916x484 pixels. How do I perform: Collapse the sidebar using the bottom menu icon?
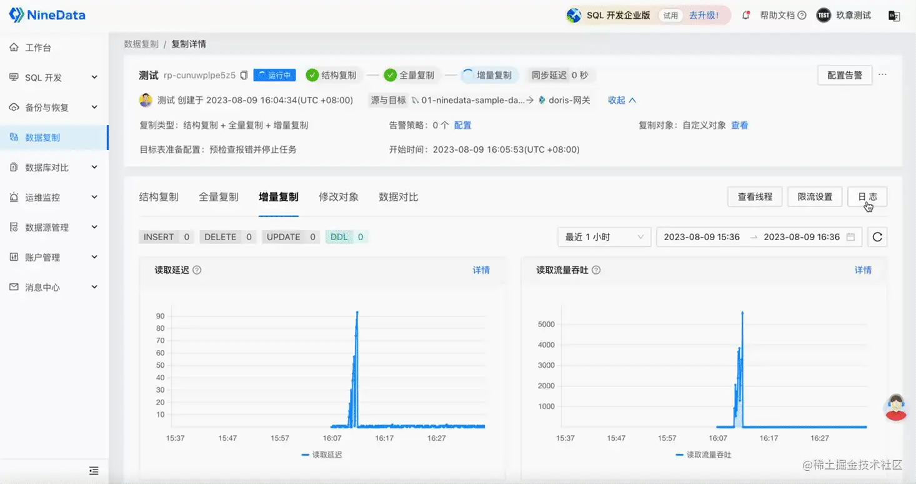pos(94,470)
